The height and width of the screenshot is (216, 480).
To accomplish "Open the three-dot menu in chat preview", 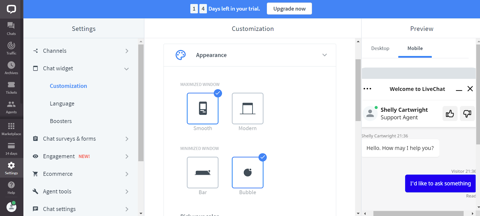I will coord(367,89).
